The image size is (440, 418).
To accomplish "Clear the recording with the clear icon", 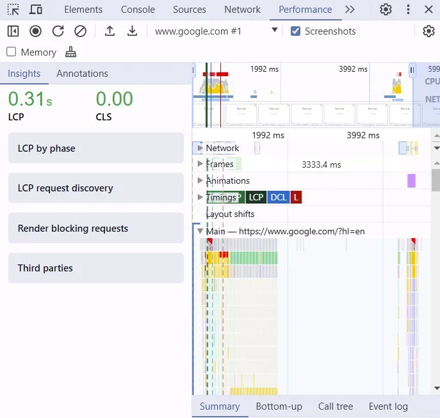I will [x=80, y=31].
